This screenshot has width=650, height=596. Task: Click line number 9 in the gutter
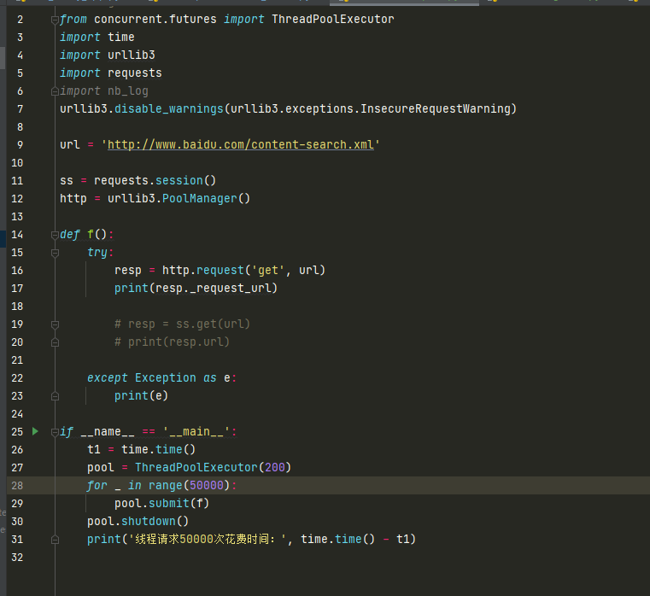[20, 144]
